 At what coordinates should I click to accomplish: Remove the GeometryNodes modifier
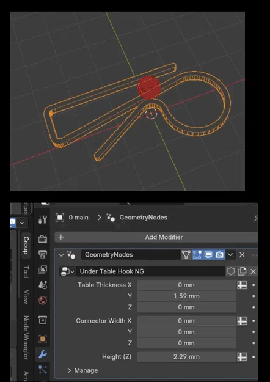pyautogui.click(x=242, y=255)
